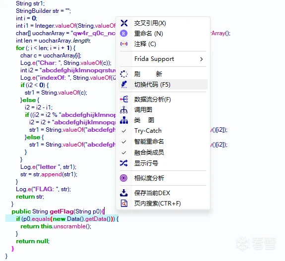Click the getFlag method name
This screenshot has height=261, width=285.
[61, 211]
